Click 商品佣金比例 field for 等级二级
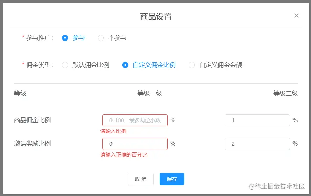The width and height of the screenshot is (311, 196). (x=257, y=121)
